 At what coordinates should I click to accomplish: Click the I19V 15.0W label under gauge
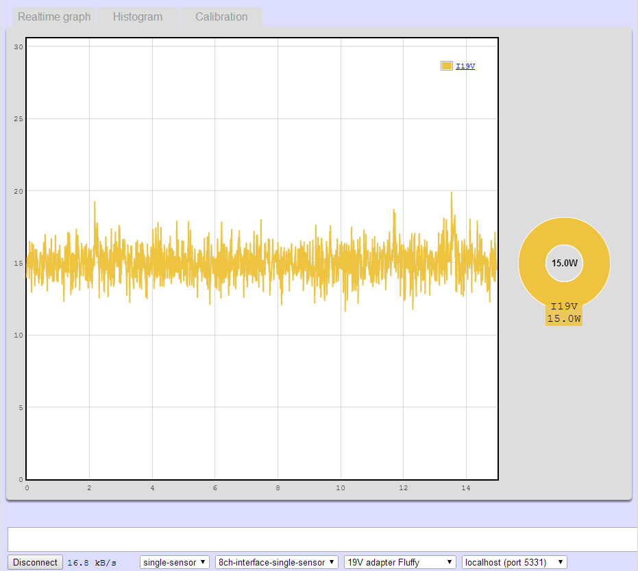coord(564,313)
